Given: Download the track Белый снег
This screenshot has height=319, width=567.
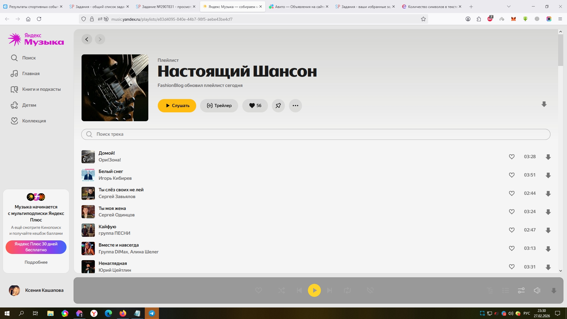Looking at the screenshot, I should pyautogui.click(x=548, y=175).
